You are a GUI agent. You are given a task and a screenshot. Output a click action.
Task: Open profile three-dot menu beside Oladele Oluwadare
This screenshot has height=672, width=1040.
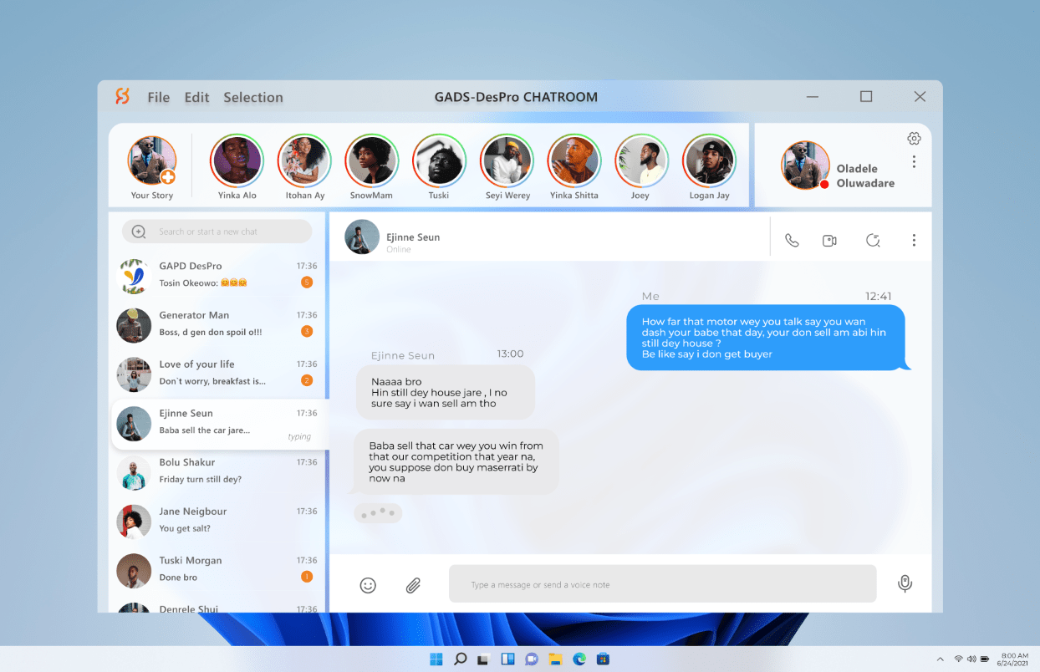click(x=914, y=161)
